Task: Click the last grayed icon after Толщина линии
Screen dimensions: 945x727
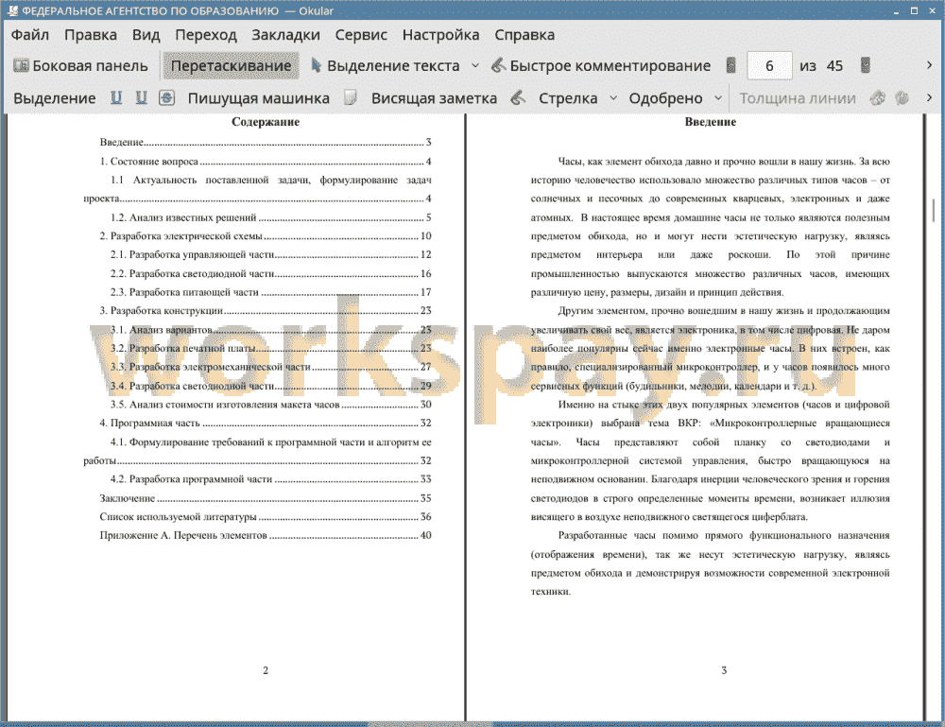Action: point(902,97)
